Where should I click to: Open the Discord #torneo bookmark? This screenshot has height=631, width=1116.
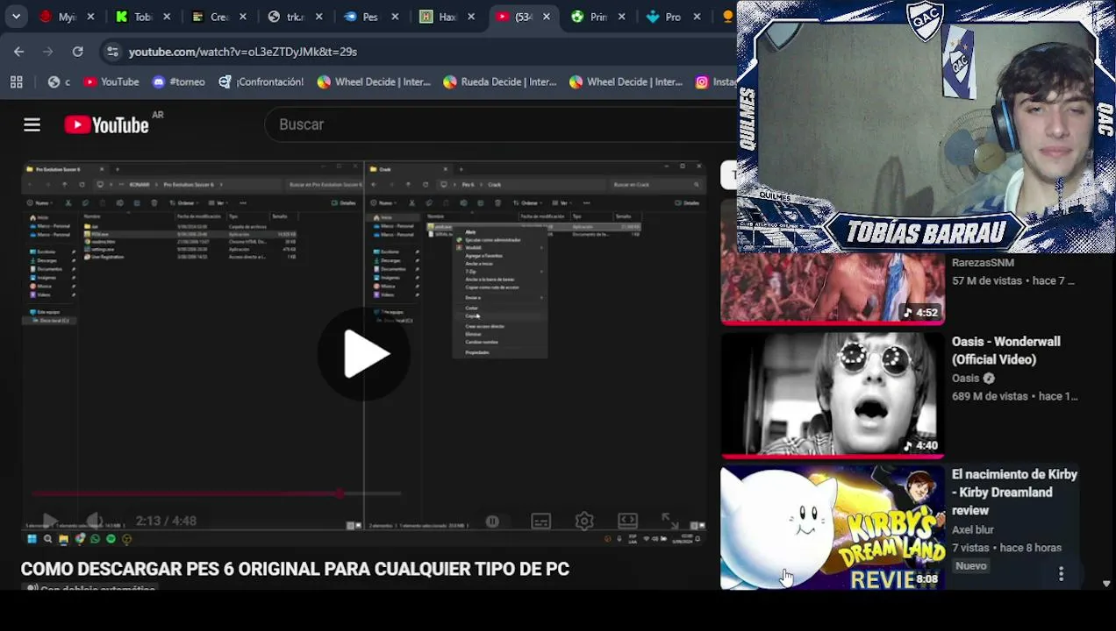pyautogui.click(x=179, y=82)
